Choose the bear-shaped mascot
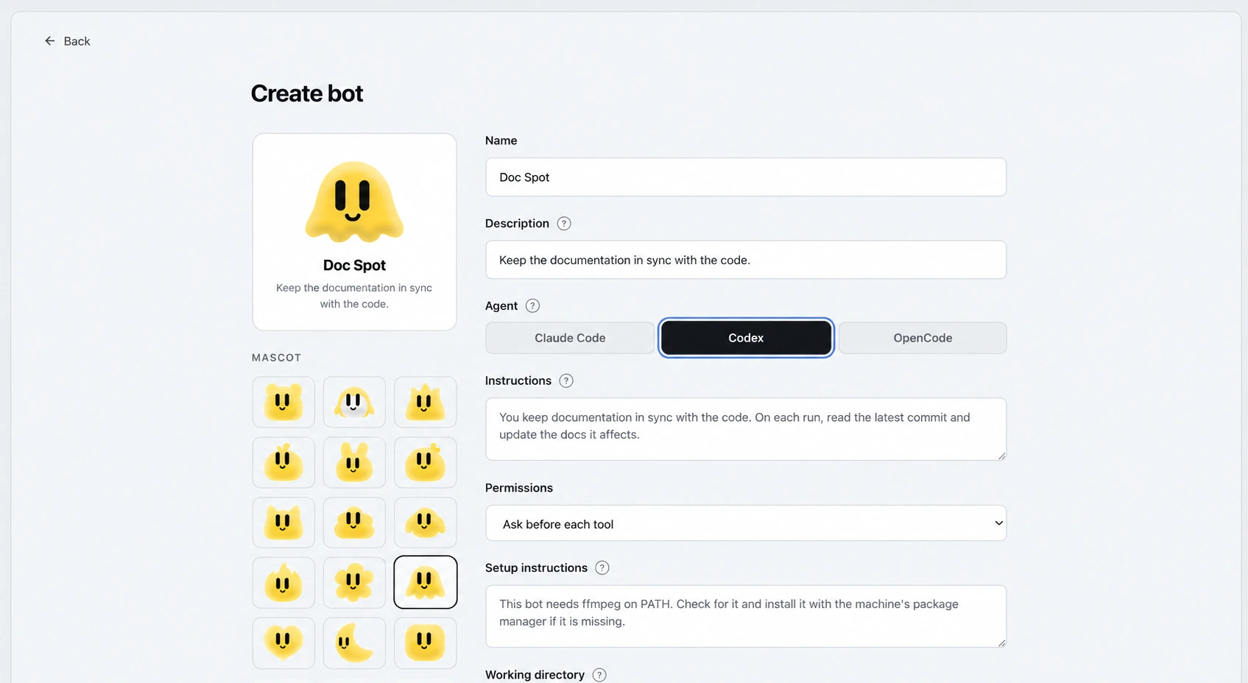The height and width of the screenshot is (683, 1248). 283,403
